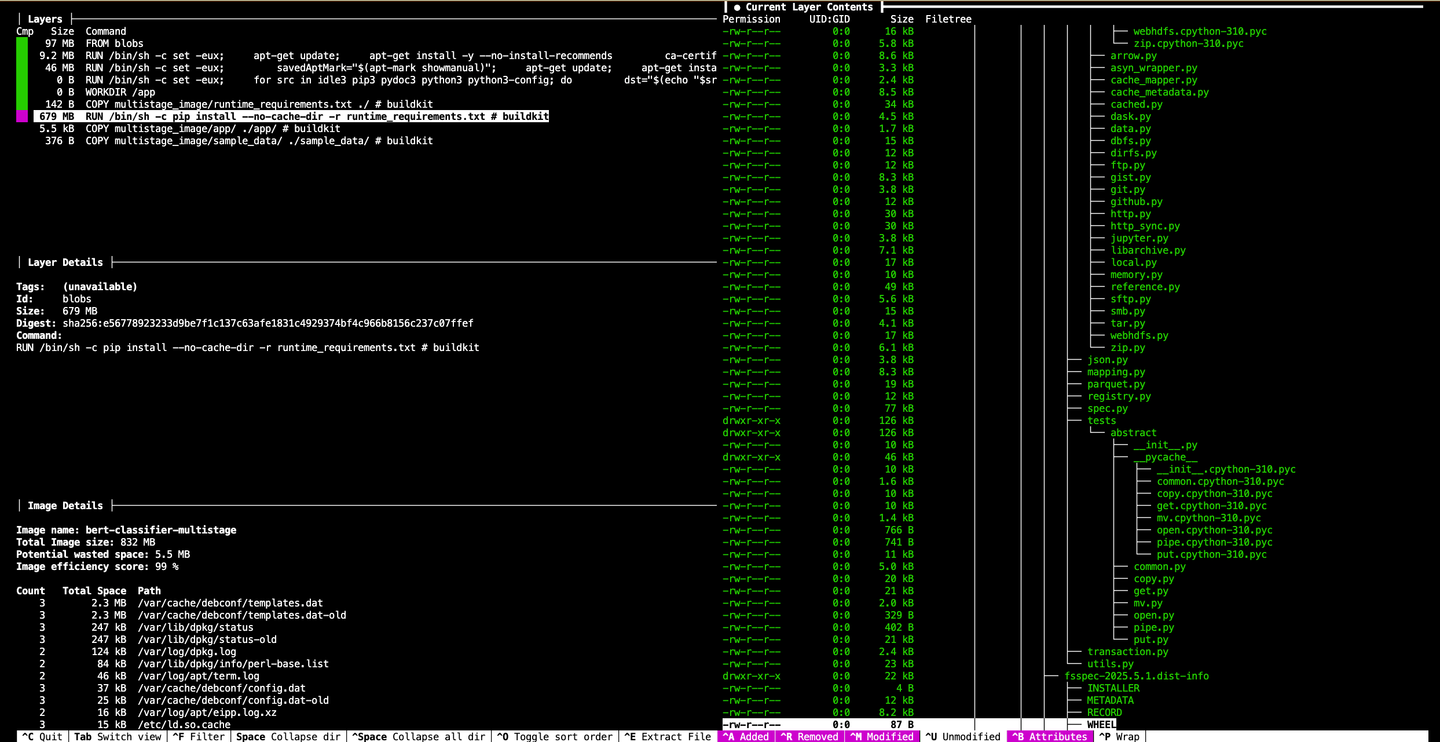Click Toggle sort order command

pos(555,736)
